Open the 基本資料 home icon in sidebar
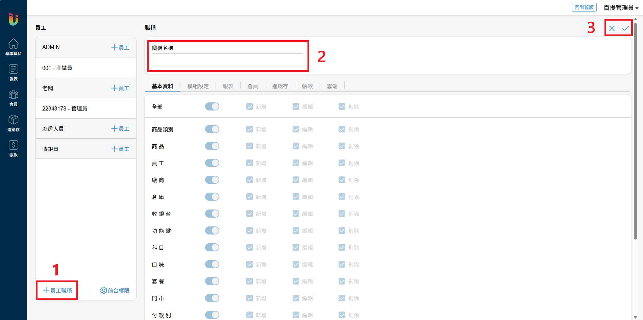Screen dimensions: 643x320 click(x=13, y=47)
